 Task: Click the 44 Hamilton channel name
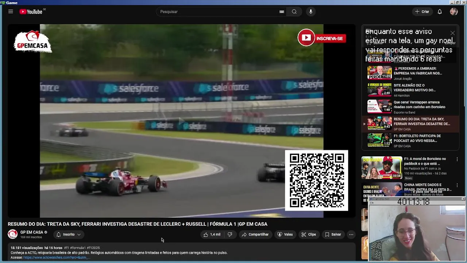(402, 96)
